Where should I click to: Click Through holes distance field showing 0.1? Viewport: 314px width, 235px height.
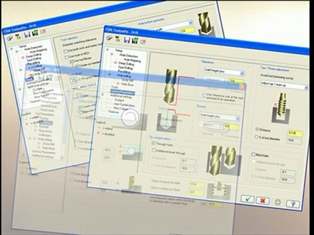coord(188,162)
